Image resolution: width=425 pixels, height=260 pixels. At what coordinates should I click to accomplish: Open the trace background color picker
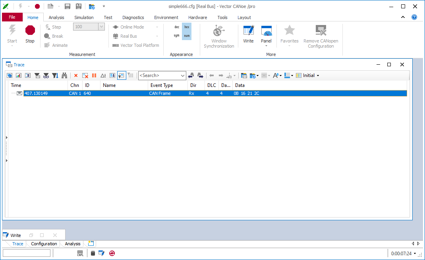287,75
